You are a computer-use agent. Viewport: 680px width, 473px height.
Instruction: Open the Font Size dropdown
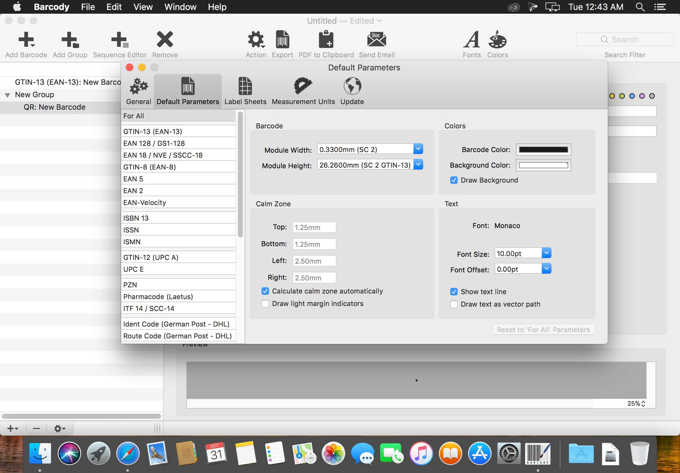coord(546,253)
